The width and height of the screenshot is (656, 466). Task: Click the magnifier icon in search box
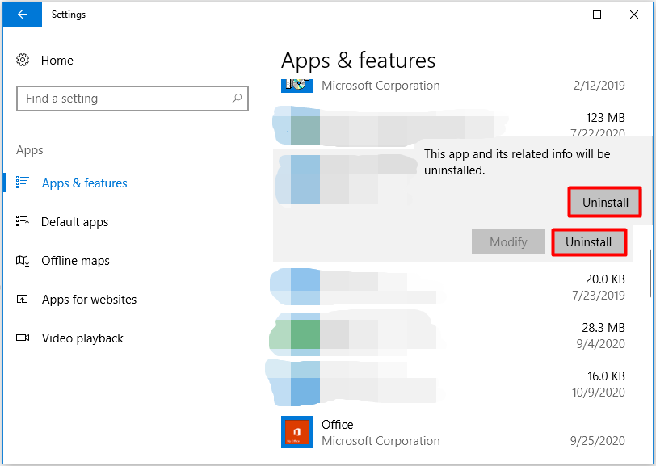tap(237, 99)
